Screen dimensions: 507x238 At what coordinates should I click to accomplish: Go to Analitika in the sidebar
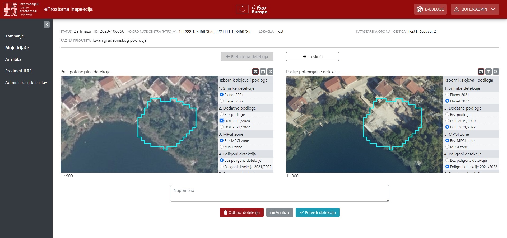pos(13,59)
